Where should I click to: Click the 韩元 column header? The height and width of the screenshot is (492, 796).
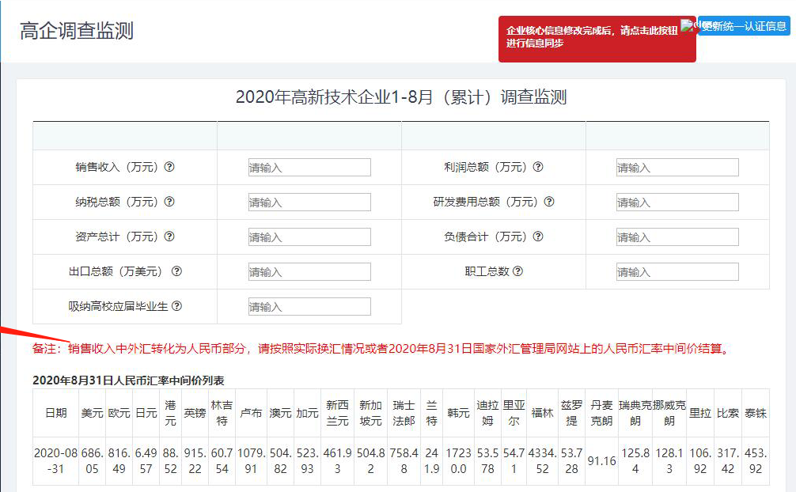coord(458,413)
